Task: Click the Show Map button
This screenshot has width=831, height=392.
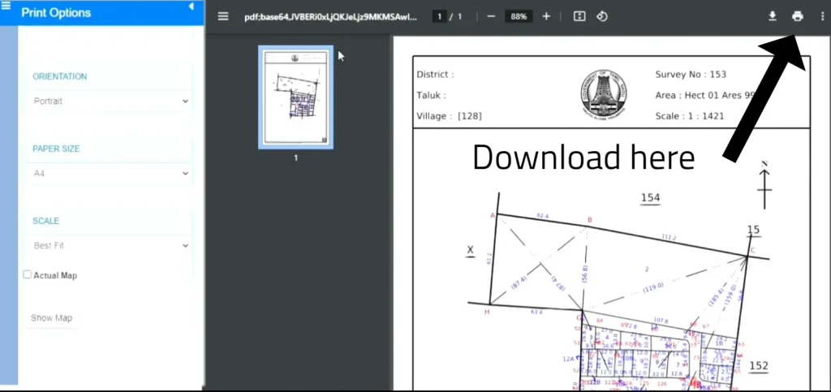Action: pos(51,318)
